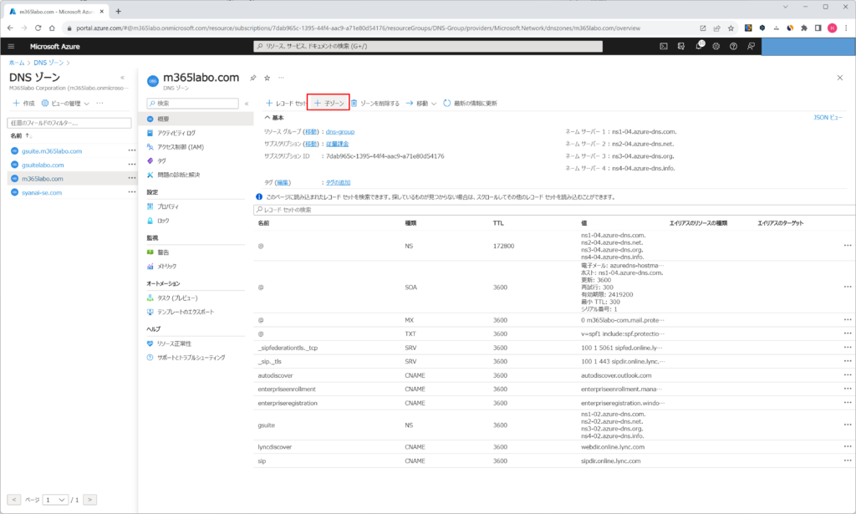The width and height of the screenshot is (856, 514).
Task: Collapse the resource navigation menu
Action: click(x=247, y=103)
